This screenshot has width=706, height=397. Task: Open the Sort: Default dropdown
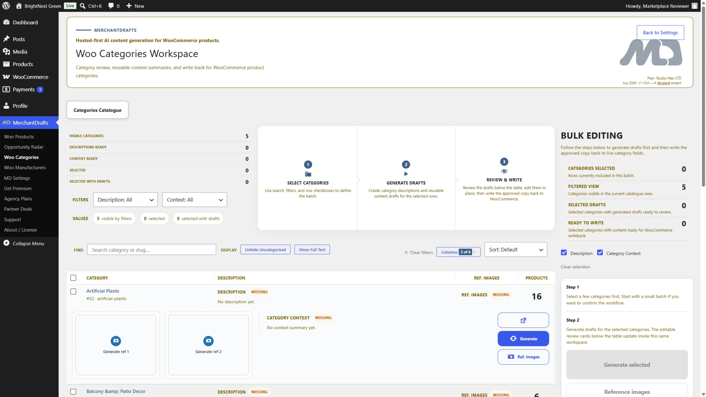pyautogui.click(x=516, y=250)
